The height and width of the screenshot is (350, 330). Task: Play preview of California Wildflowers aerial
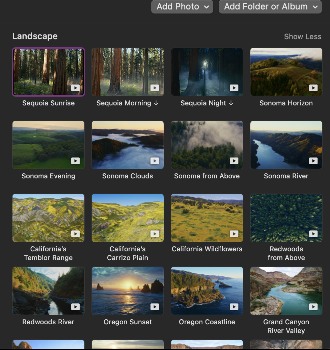coord(234,234)
